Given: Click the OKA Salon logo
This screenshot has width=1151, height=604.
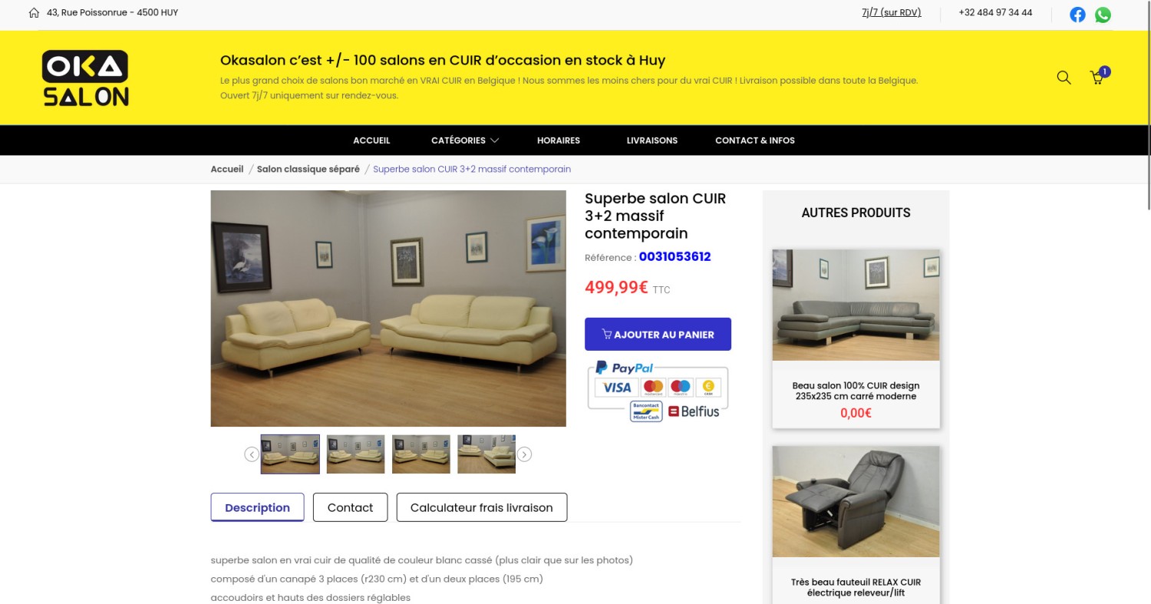Looking at the screenshot, I should (x=86, y=78).
